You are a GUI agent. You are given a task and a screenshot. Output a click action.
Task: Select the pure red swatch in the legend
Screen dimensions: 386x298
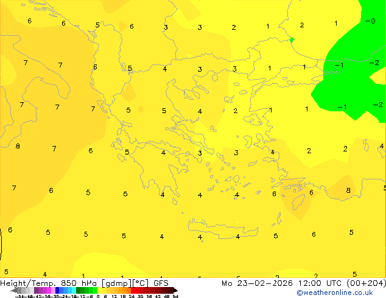[133, 291]
